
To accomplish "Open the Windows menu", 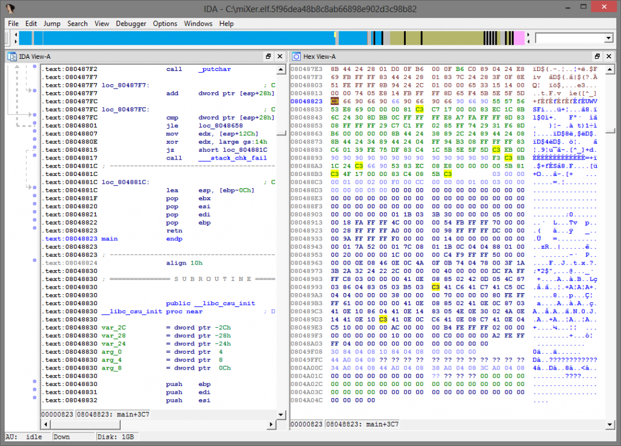I will pyautogui.click(x=198, y=24).
